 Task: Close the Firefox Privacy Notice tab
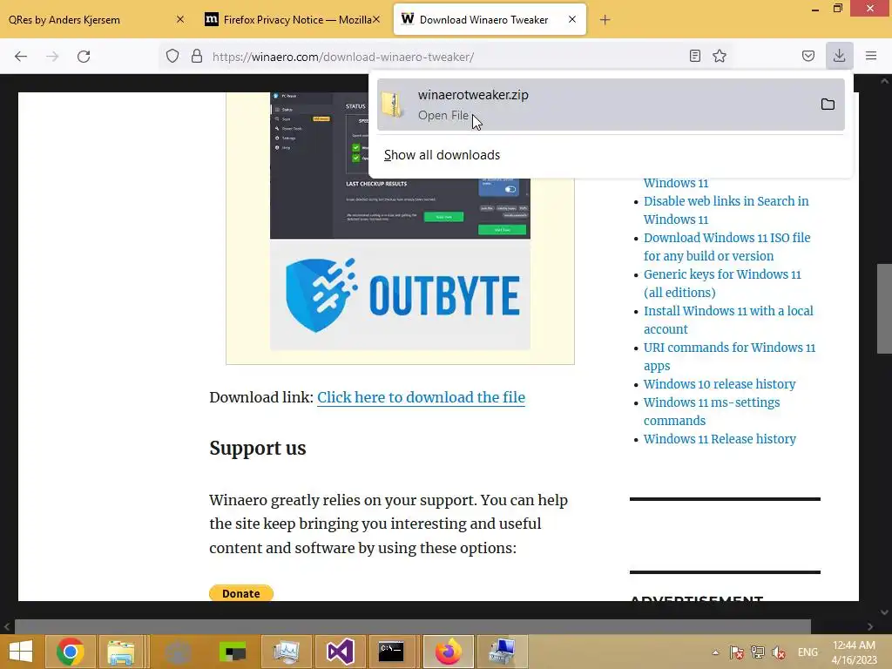point(376,19)
